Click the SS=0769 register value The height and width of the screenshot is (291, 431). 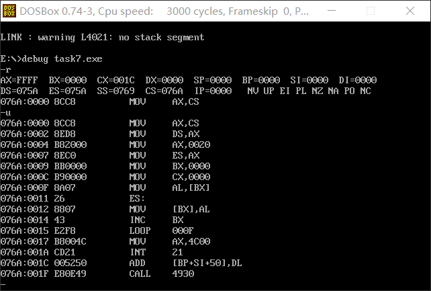tap(115, 91)
